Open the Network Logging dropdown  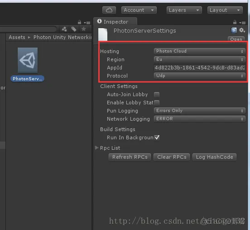point(199,119)
